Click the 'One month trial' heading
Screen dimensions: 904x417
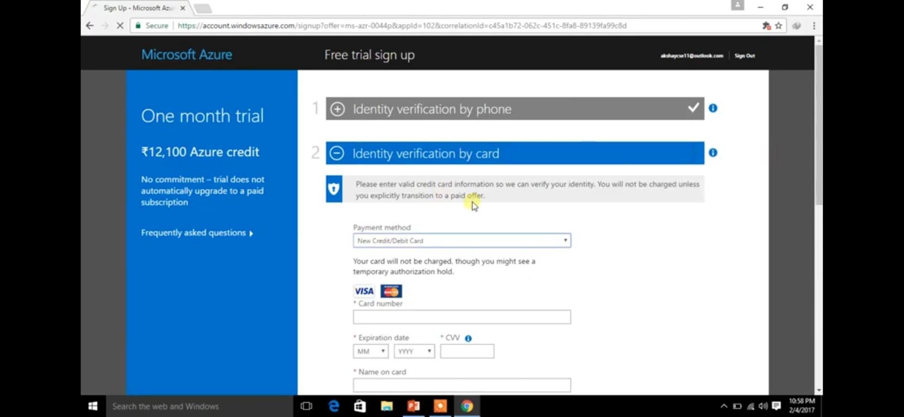click(x=202, y=116)
